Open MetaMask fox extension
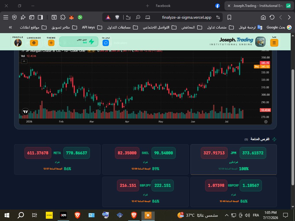 click(x=71, y=17)
